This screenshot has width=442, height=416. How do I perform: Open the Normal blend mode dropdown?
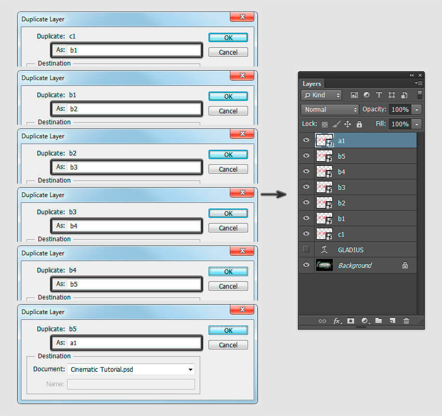tap(330, 110)
